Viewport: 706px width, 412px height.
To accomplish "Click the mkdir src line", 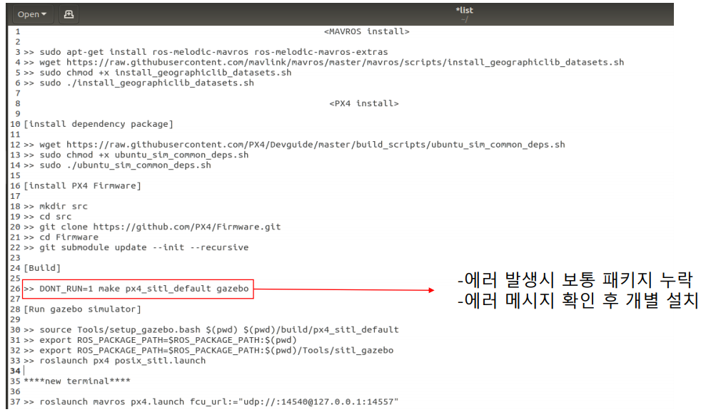I will [x=56, y=207].
